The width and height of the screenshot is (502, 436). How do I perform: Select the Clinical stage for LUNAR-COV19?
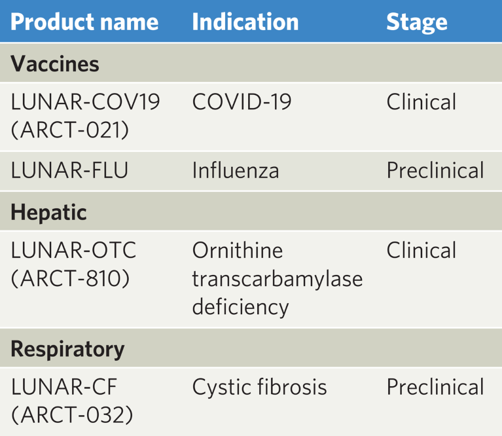(421, 102)
